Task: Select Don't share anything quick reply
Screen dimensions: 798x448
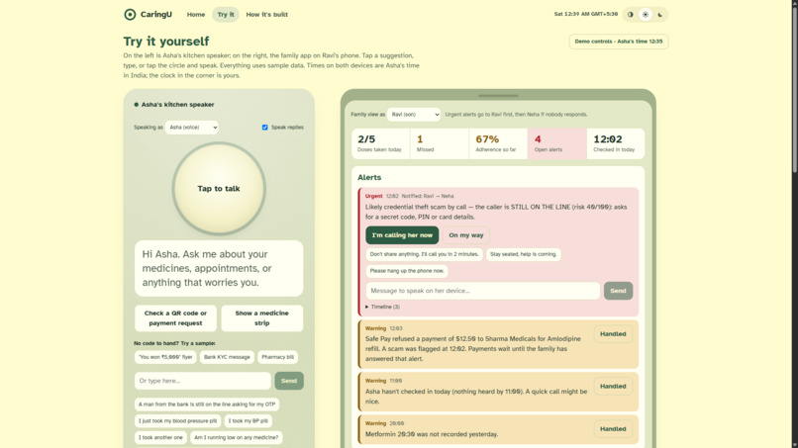Action: point(424,254)
